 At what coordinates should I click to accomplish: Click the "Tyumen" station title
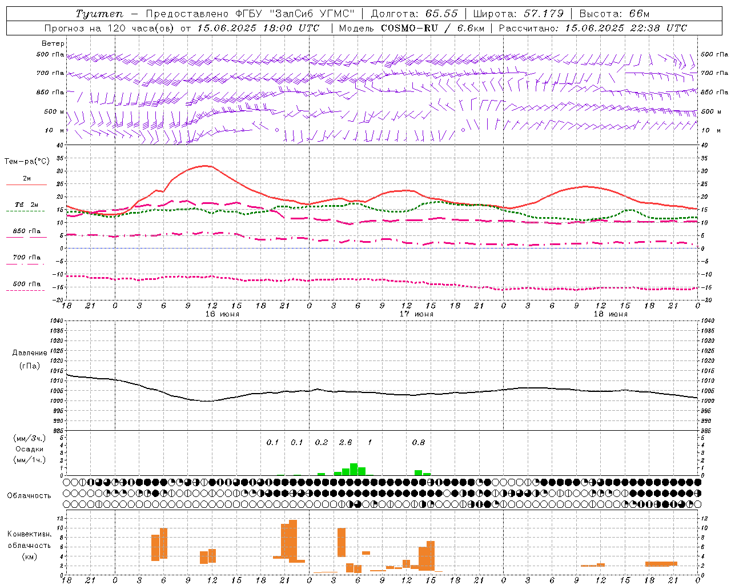99,14
